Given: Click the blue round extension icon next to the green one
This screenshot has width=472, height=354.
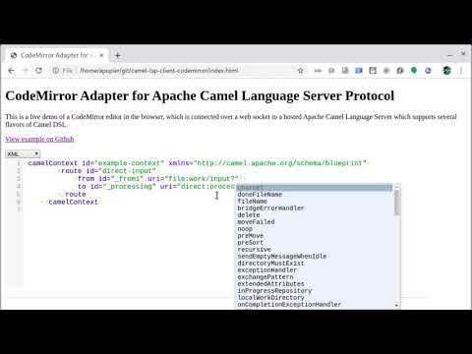Looking at the screenshot, I should [428, 71].
